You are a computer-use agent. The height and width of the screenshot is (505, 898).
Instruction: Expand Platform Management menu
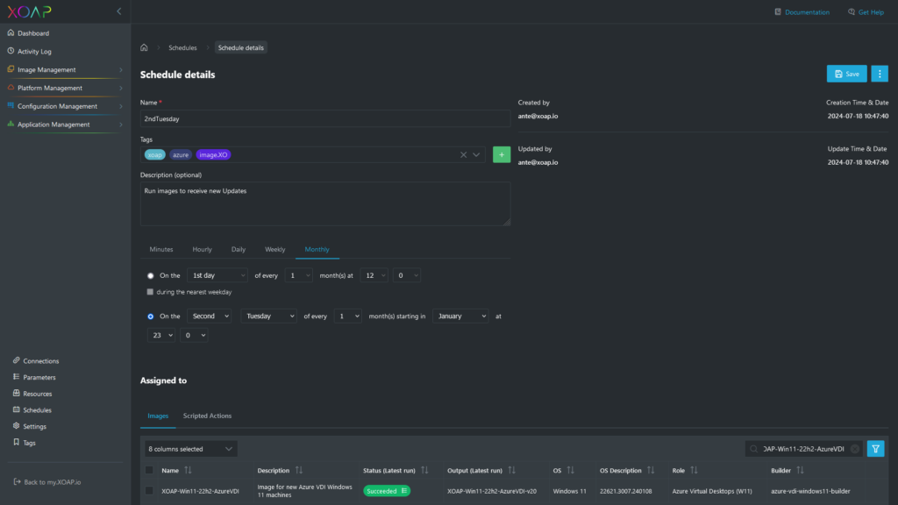tap(65, 89)
